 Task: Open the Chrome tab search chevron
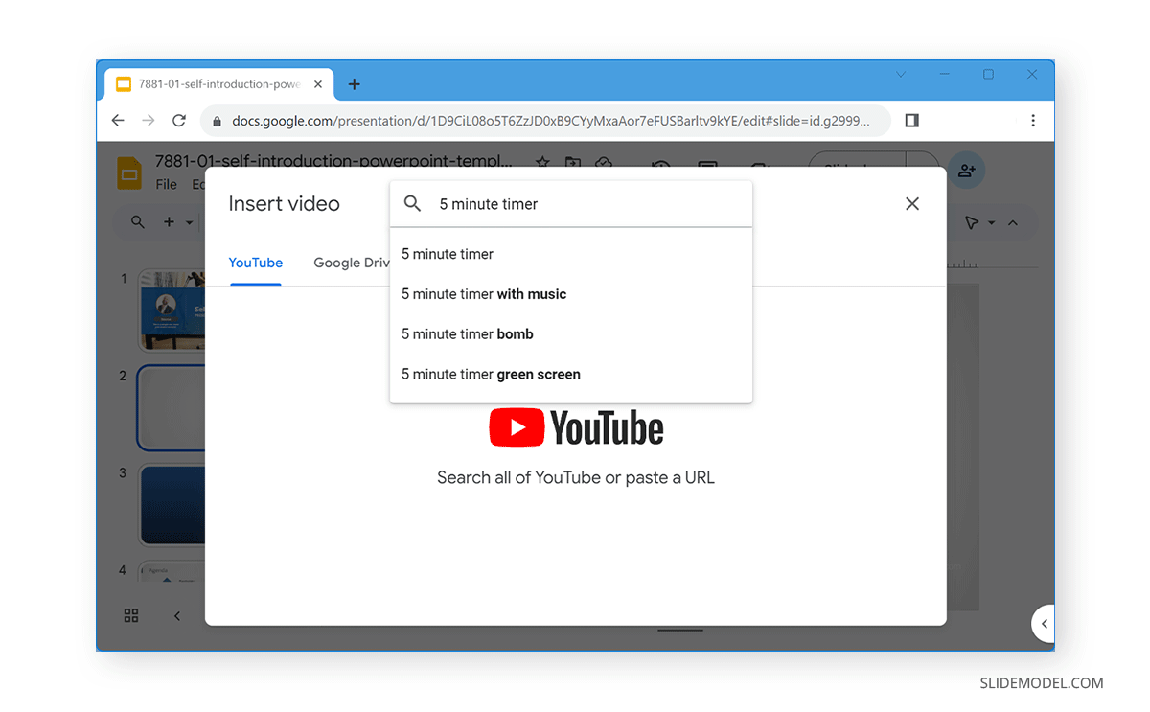coord(901,75)
